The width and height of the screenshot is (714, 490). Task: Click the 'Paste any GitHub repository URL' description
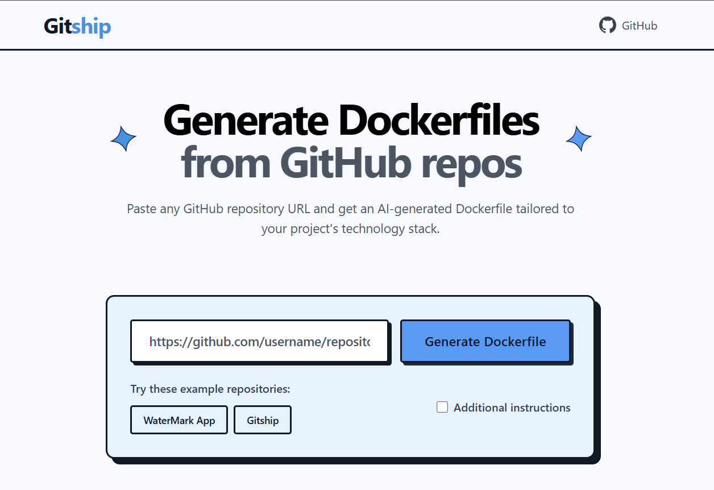pos(351,219)
